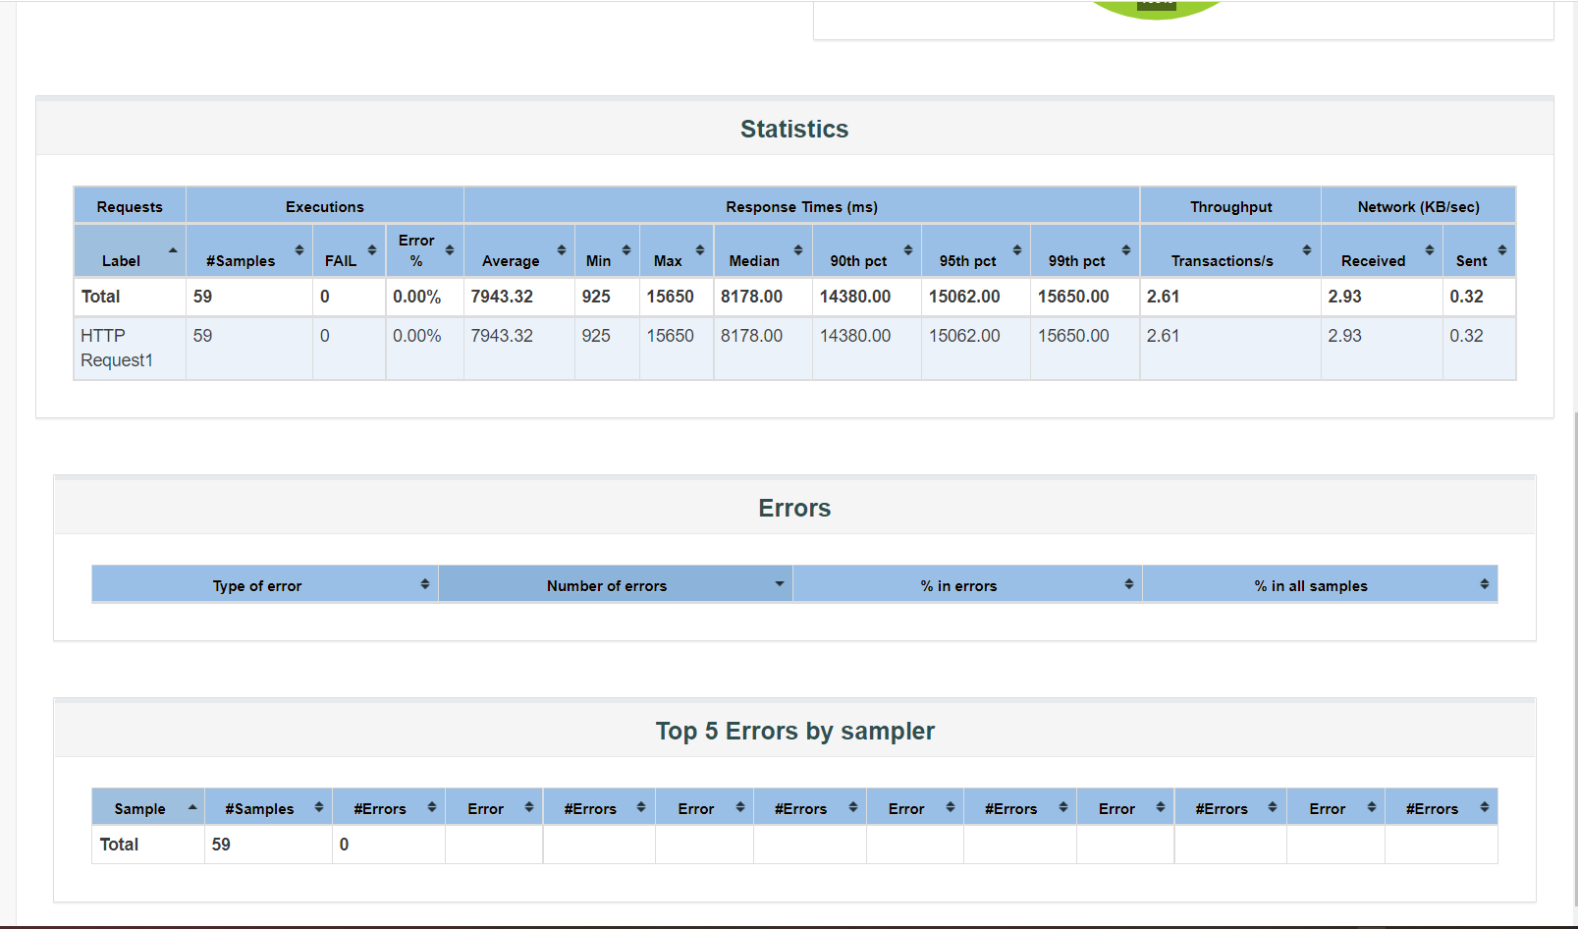Select the Top 5 Errors by sampler heading
The width and height of the screenshot is (1578, 929).
pyautogui.click(x=795, y=731)
